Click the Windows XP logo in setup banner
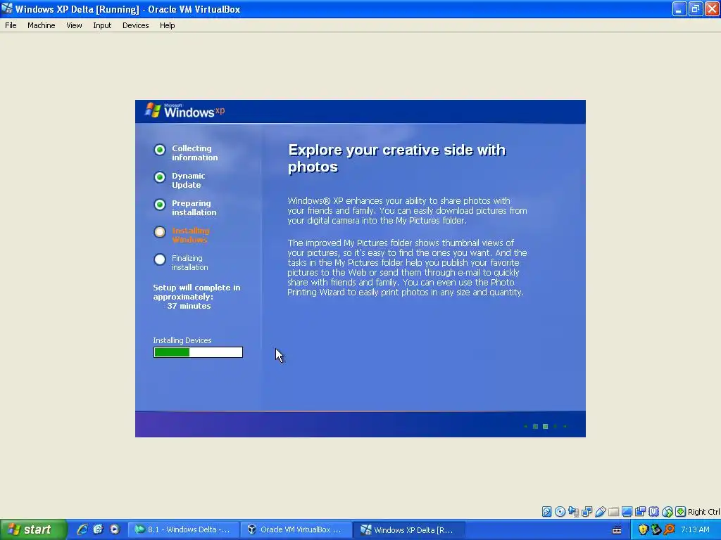The height and width of the screenshot is (540, 721). [185, 110]
